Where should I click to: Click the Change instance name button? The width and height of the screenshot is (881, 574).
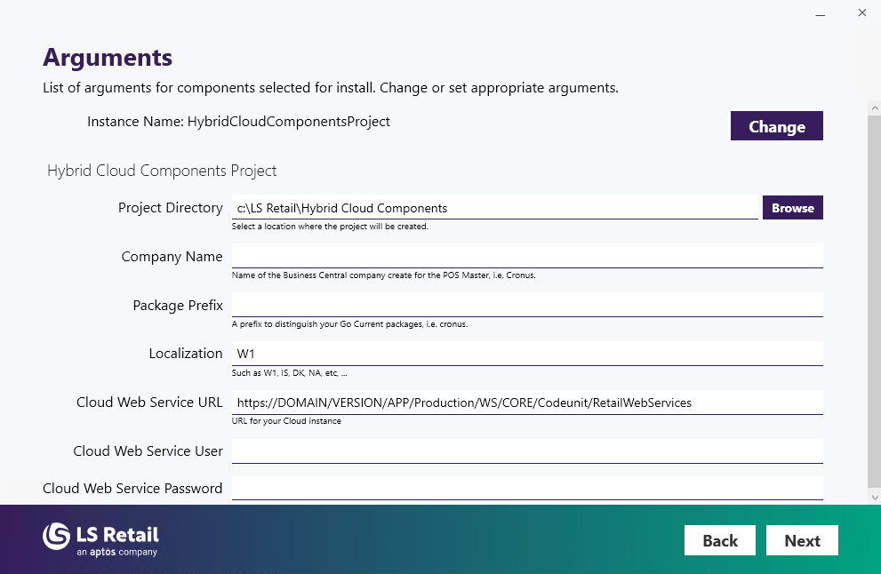[x=776, y=126]
